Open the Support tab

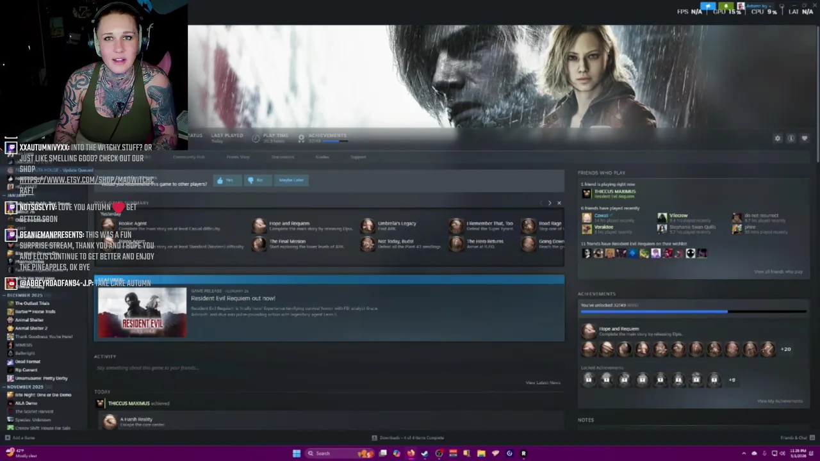point(358,157)
